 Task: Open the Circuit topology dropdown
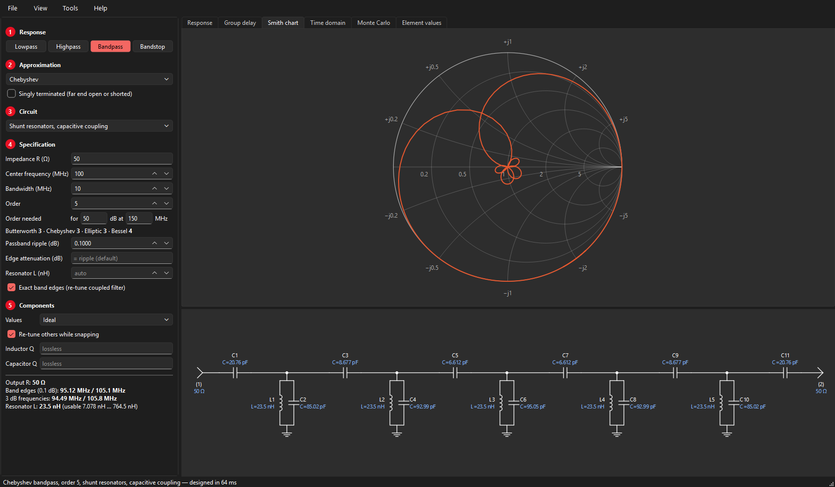coord(89,126)
